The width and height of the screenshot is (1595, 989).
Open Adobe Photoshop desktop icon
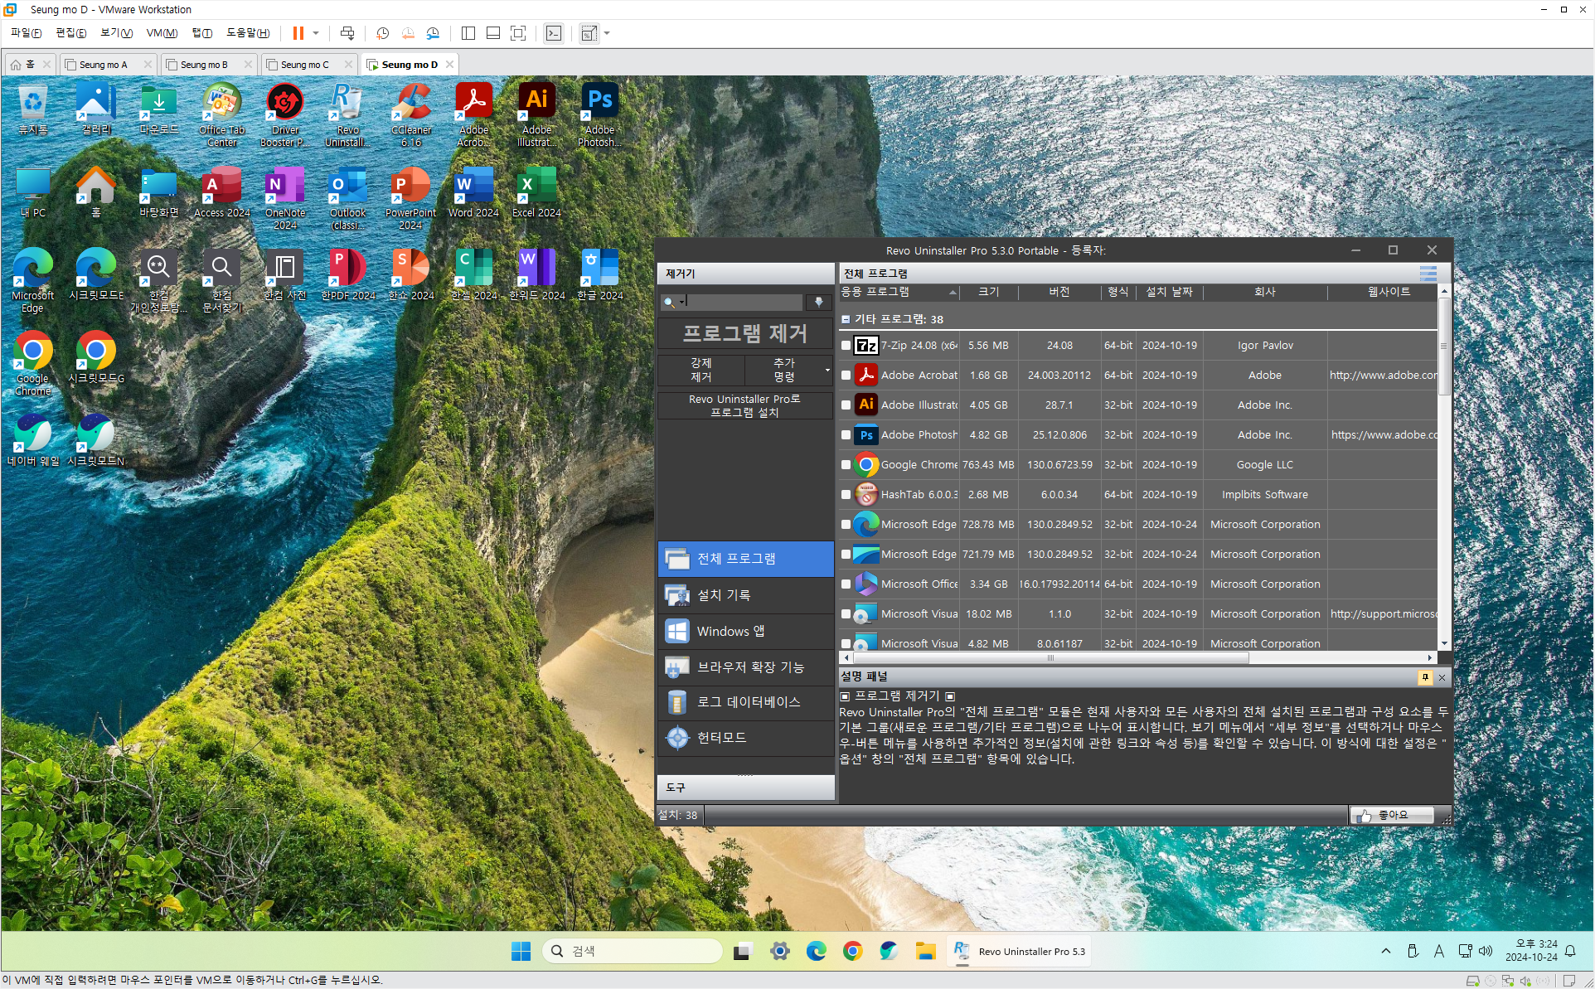click(600, 114)
